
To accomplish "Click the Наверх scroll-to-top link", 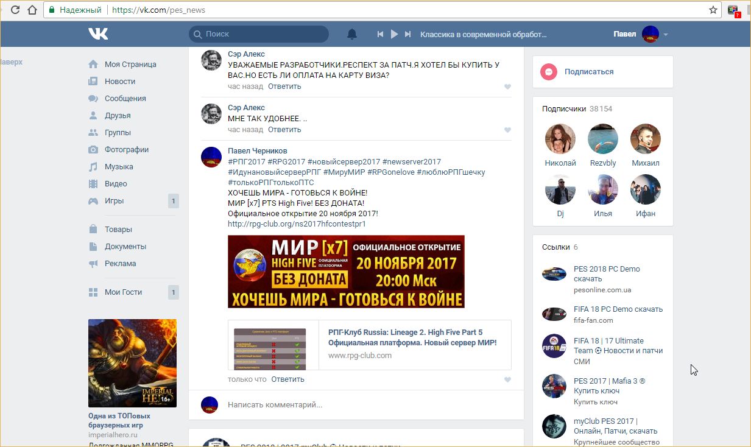I will (11, 62).
